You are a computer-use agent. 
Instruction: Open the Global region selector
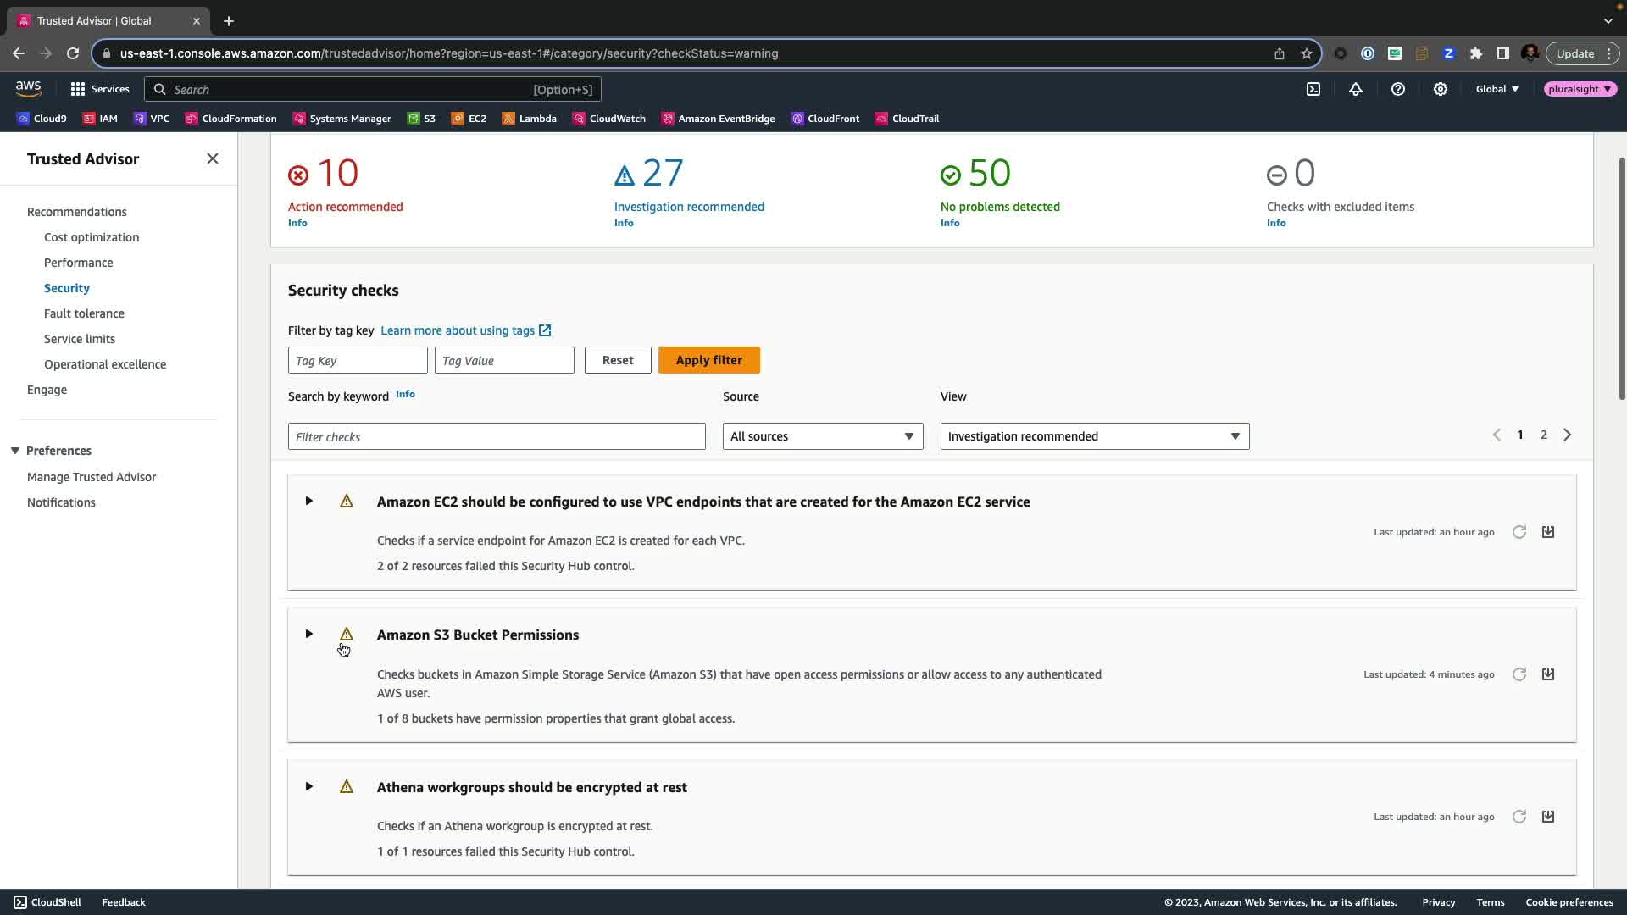click(1497, 89)
